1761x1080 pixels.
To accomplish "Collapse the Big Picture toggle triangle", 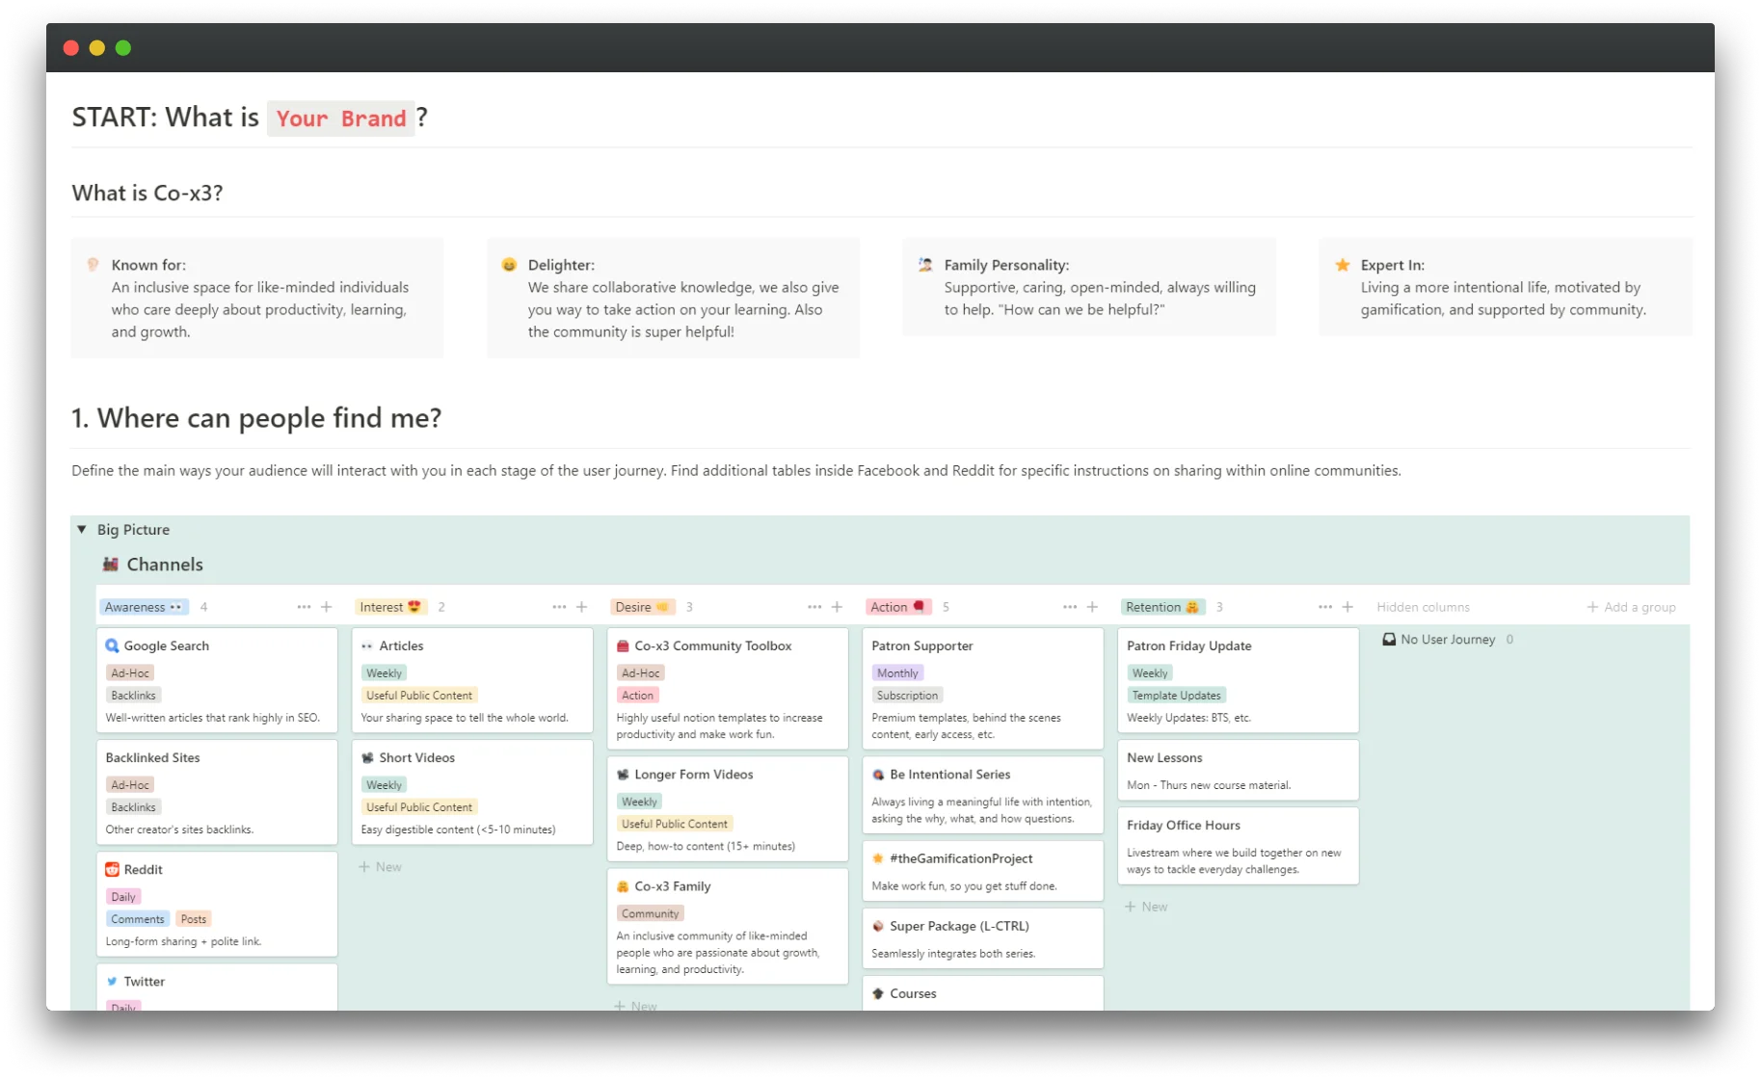I will pos(82,529).
